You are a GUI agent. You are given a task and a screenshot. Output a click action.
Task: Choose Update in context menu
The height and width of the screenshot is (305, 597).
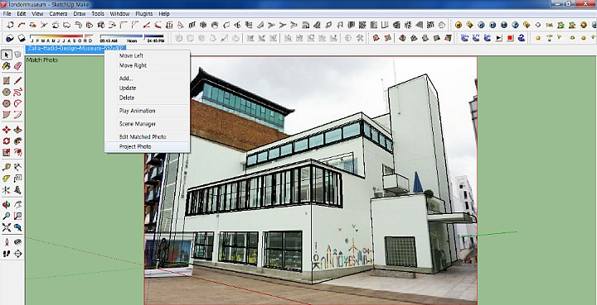click(147, 88)
